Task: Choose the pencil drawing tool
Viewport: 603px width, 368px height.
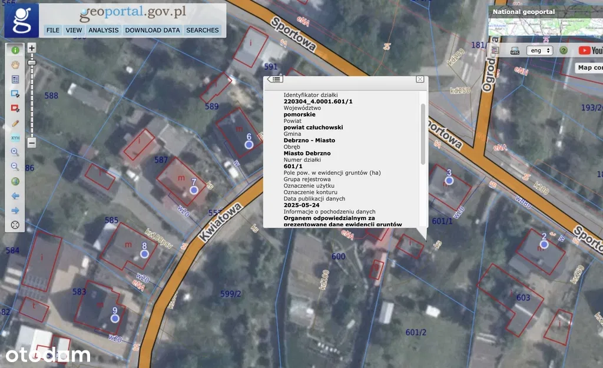Action: tap(15, 123)
